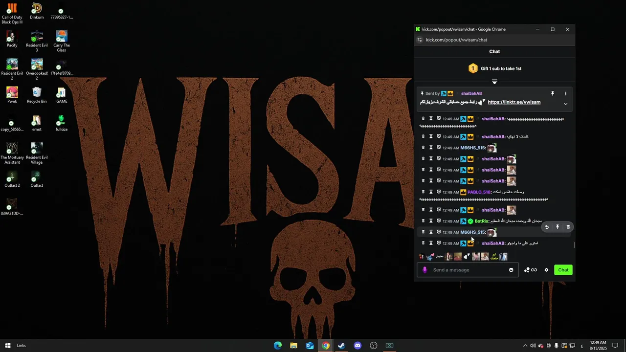The width and height of the screenshot is (626, 352).
Task: Select the Pwnk desktop icon
Action: [x=12, y=95]
